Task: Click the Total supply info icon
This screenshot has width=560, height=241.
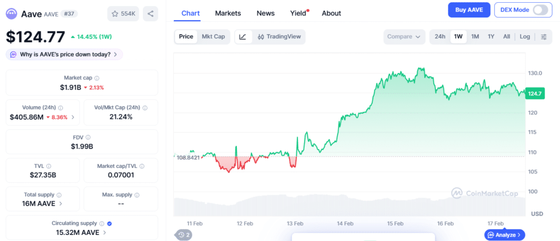Action: pyautogui.click(x=59, y=195)
